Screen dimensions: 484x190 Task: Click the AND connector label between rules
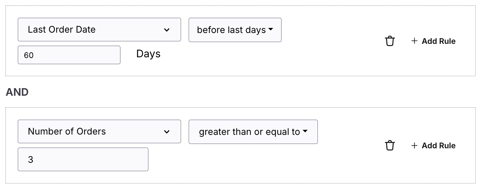click(x=17, y=92)
